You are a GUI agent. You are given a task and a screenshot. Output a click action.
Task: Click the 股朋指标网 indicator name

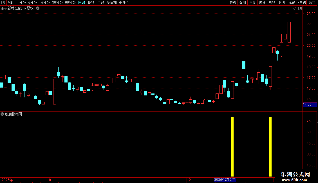[x=14, y=114]
